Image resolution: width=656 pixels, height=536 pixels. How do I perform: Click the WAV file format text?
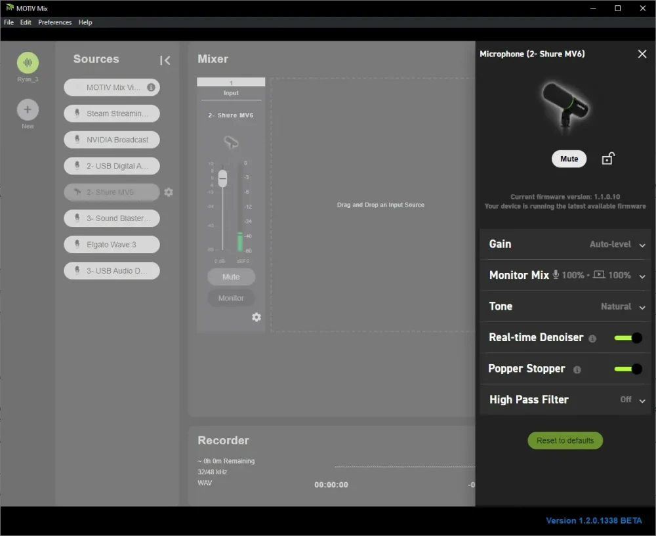[205, 483]
